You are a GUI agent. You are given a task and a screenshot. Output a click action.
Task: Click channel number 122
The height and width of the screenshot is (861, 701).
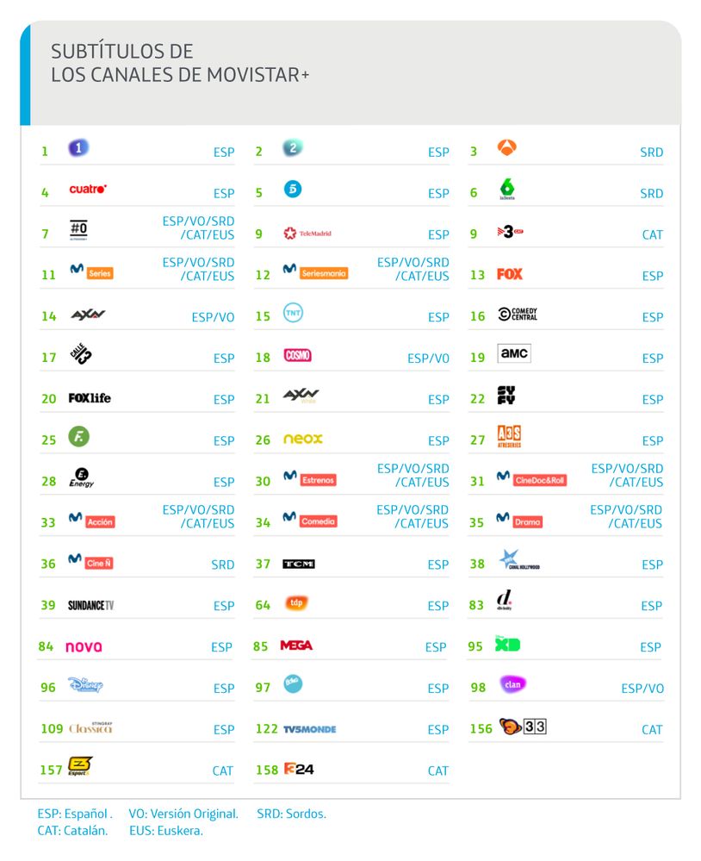point(266,729)
